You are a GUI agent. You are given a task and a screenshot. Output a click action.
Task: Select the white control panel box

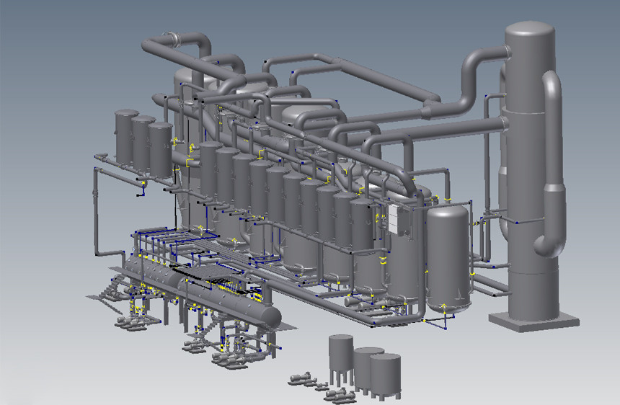399,218
